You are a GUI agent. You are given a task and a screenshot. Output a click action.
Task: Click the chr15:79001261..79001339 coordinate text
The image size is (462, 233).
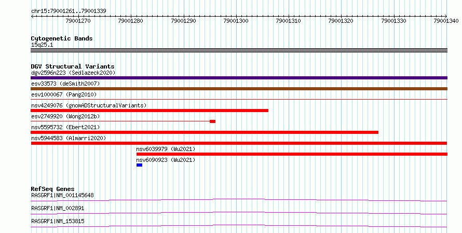[x=69, y=11]
